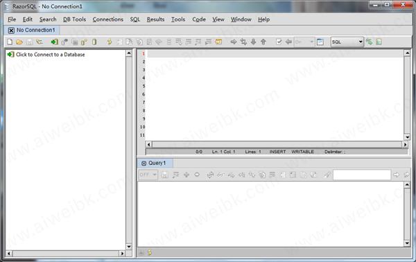This screenshot has width=416, height=262.
Task: Click the editor horizontal scrollbar left arrow
Action: (x=148, y=145)
